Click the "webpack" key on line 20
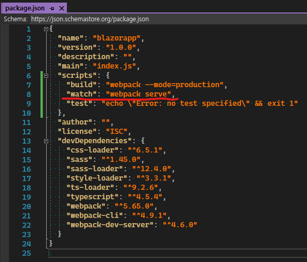Image resolution: width=307 pixels, height=262 pixels. [x=86, y=206]
